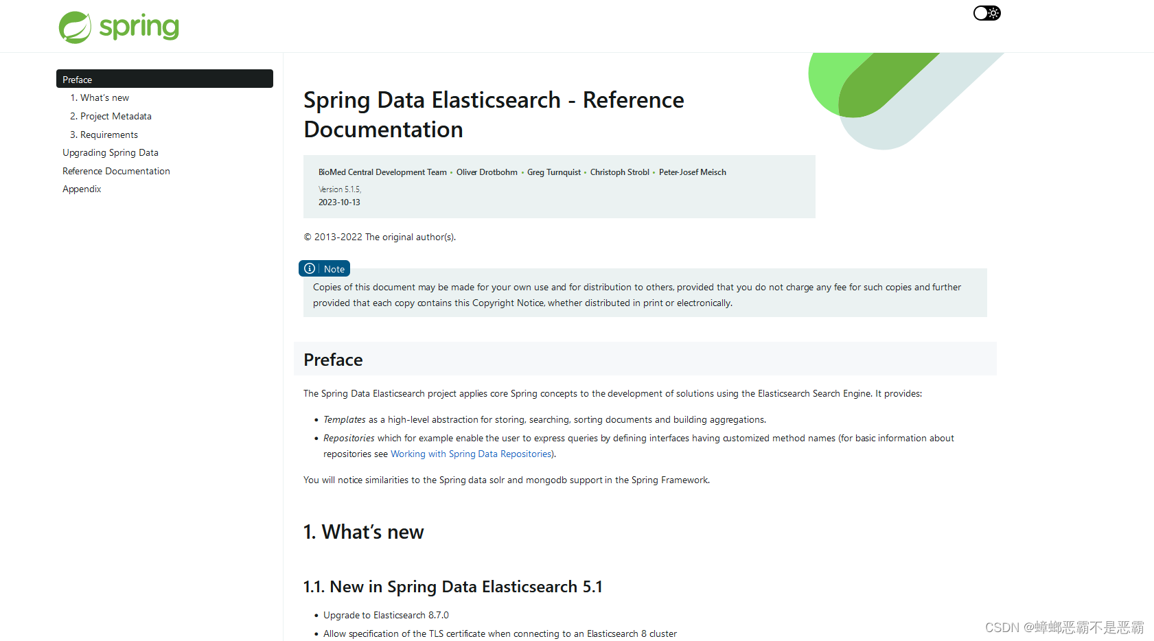Click author name 'Christoph Strobl'

[x=620, y=172]
